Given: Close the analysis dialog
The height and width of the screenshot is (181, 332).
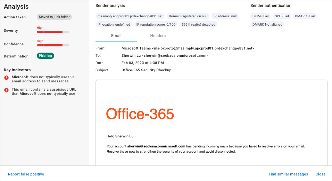Looking at the screenshot, I should [x=320, y=174].
